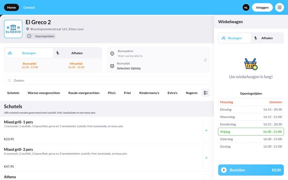Open the Selecteer tijdstip time picker
The width and height of the screenshot is (288, 180).
(x=129, y=68)
